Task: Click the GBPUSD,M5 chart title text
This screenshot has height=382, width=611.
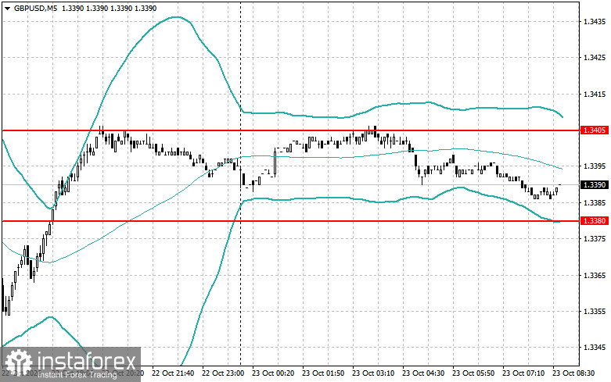Action: pyautogui.click(x=35, y=9)
